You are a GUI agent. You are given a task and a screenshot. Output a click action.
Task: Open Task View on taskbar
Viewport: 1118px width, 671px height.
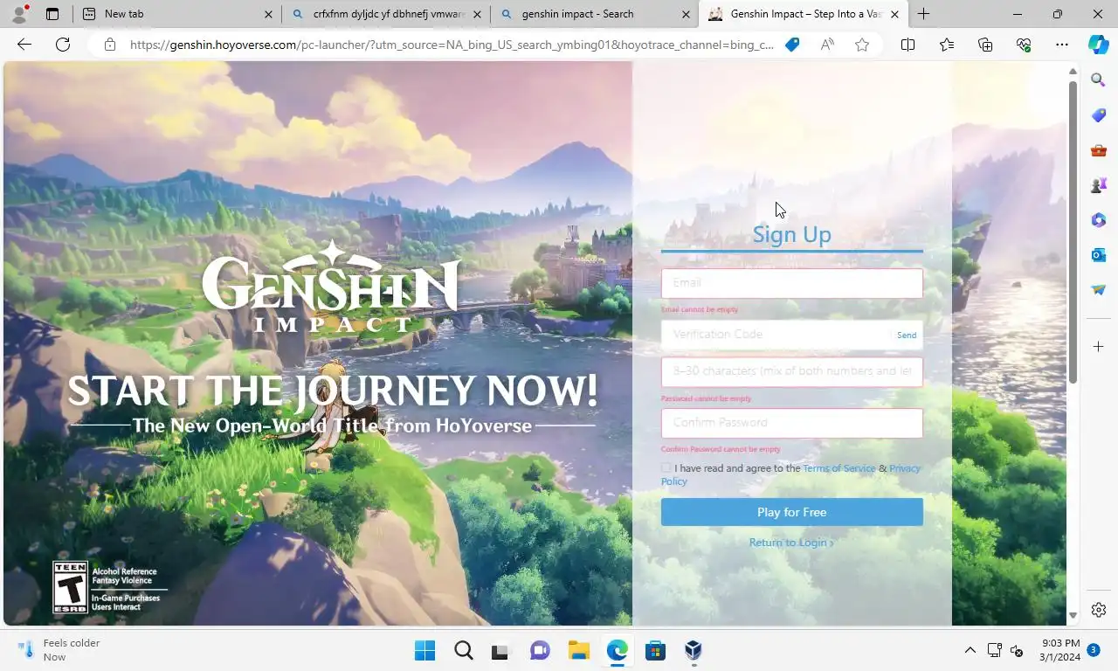click(500, 651)
